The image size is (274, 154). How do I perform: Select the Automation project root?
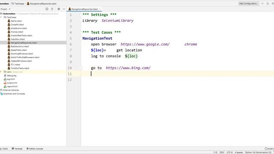[x=9, y=14]
